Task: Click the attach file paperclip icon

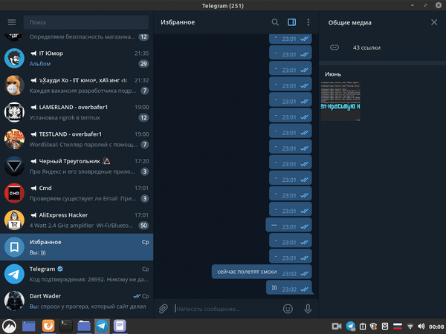Action: [x=164, y=308]
